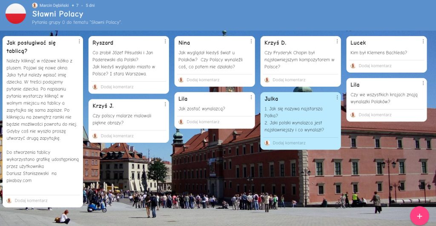The width and height of the screenshot is (436, 226).
Task: Select the 'Krzyś D.' card title
Action: click(275, 43)
